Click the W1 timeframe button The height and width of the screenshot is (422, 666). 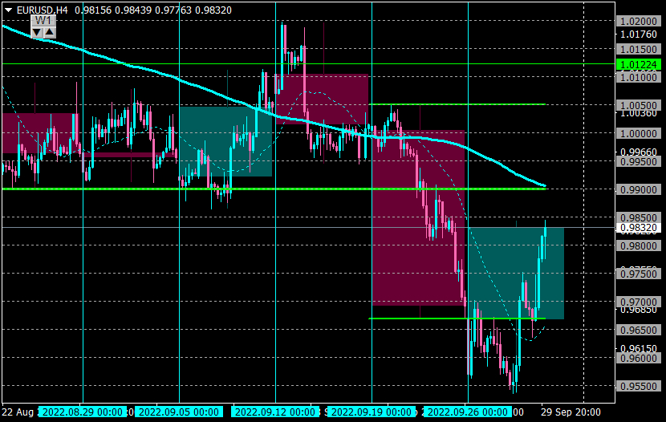coord(43,20)
